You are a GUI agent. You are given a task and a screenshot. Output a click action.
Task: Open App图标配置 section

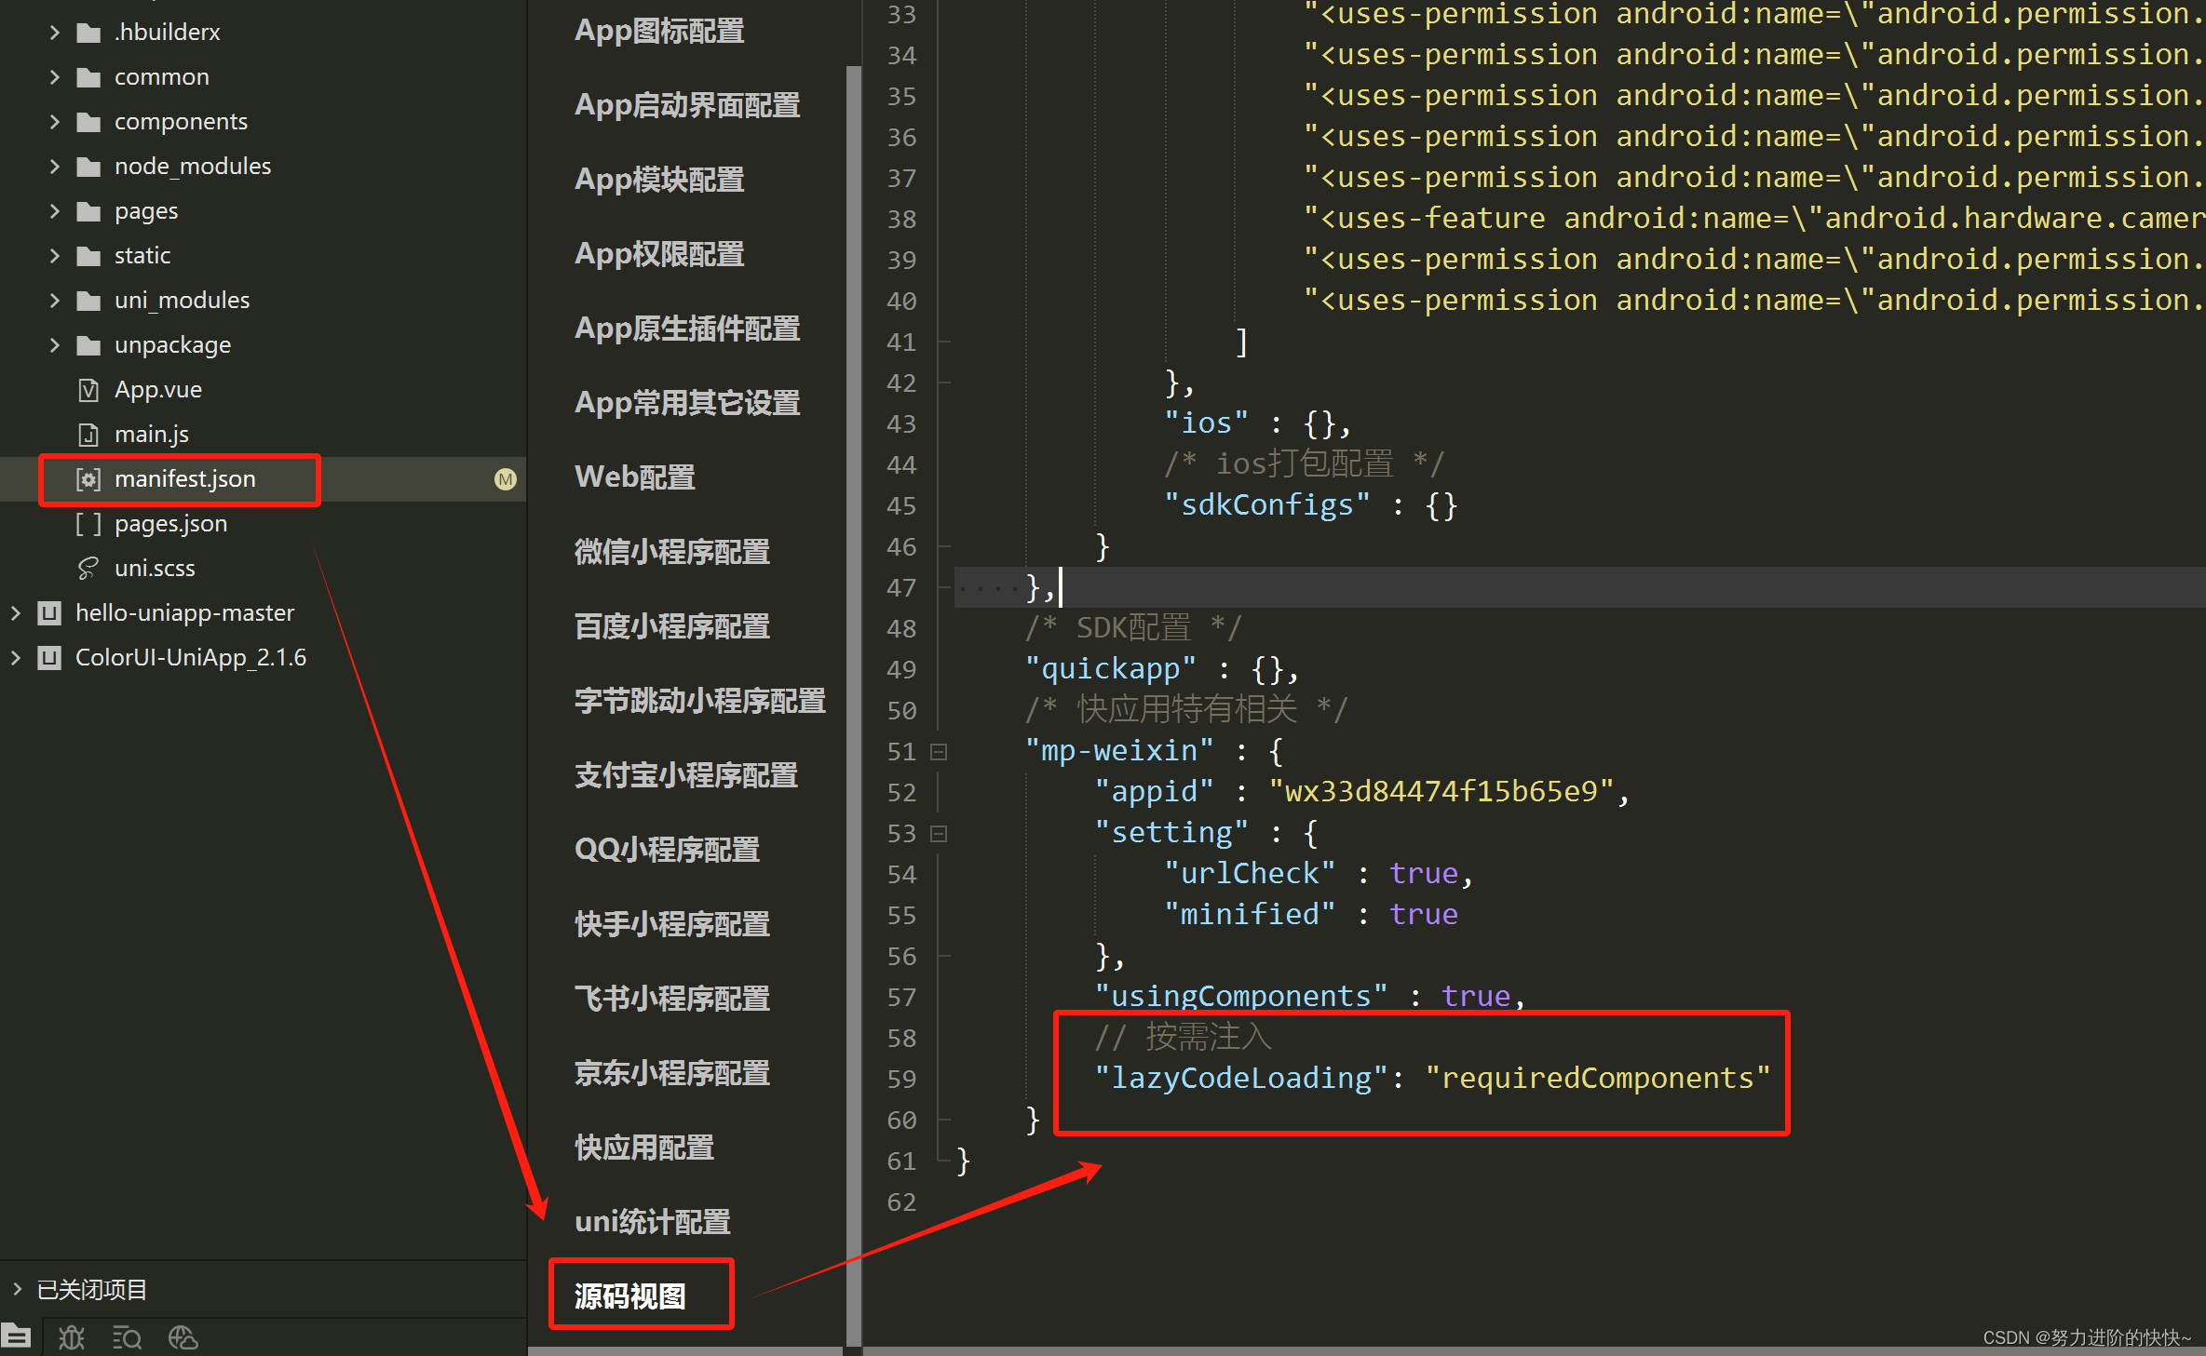pyautogui.click(x=659, y=31)
